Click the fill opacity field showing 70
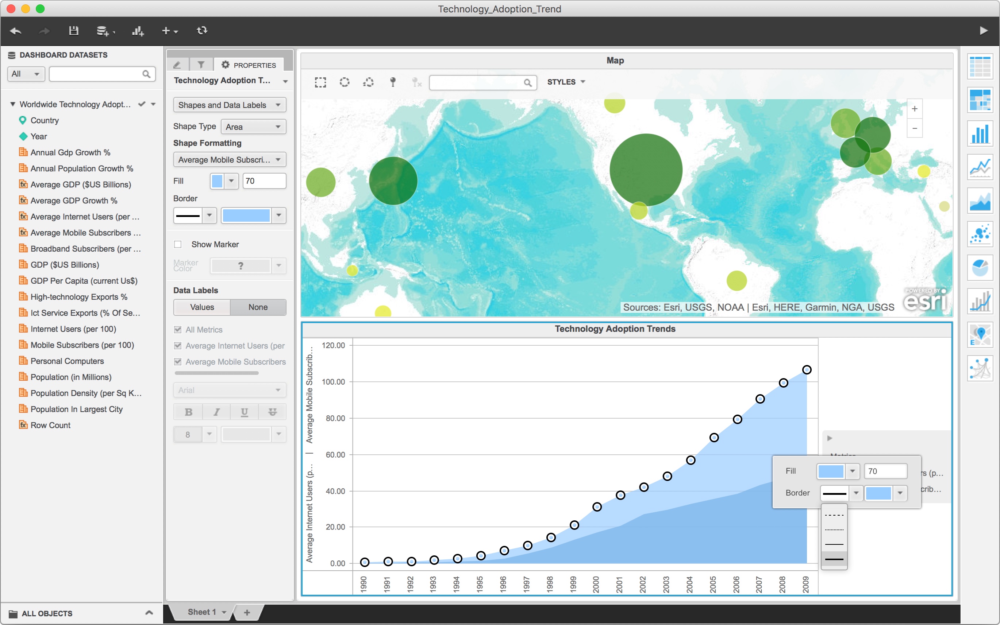 [x=264, y=181]
